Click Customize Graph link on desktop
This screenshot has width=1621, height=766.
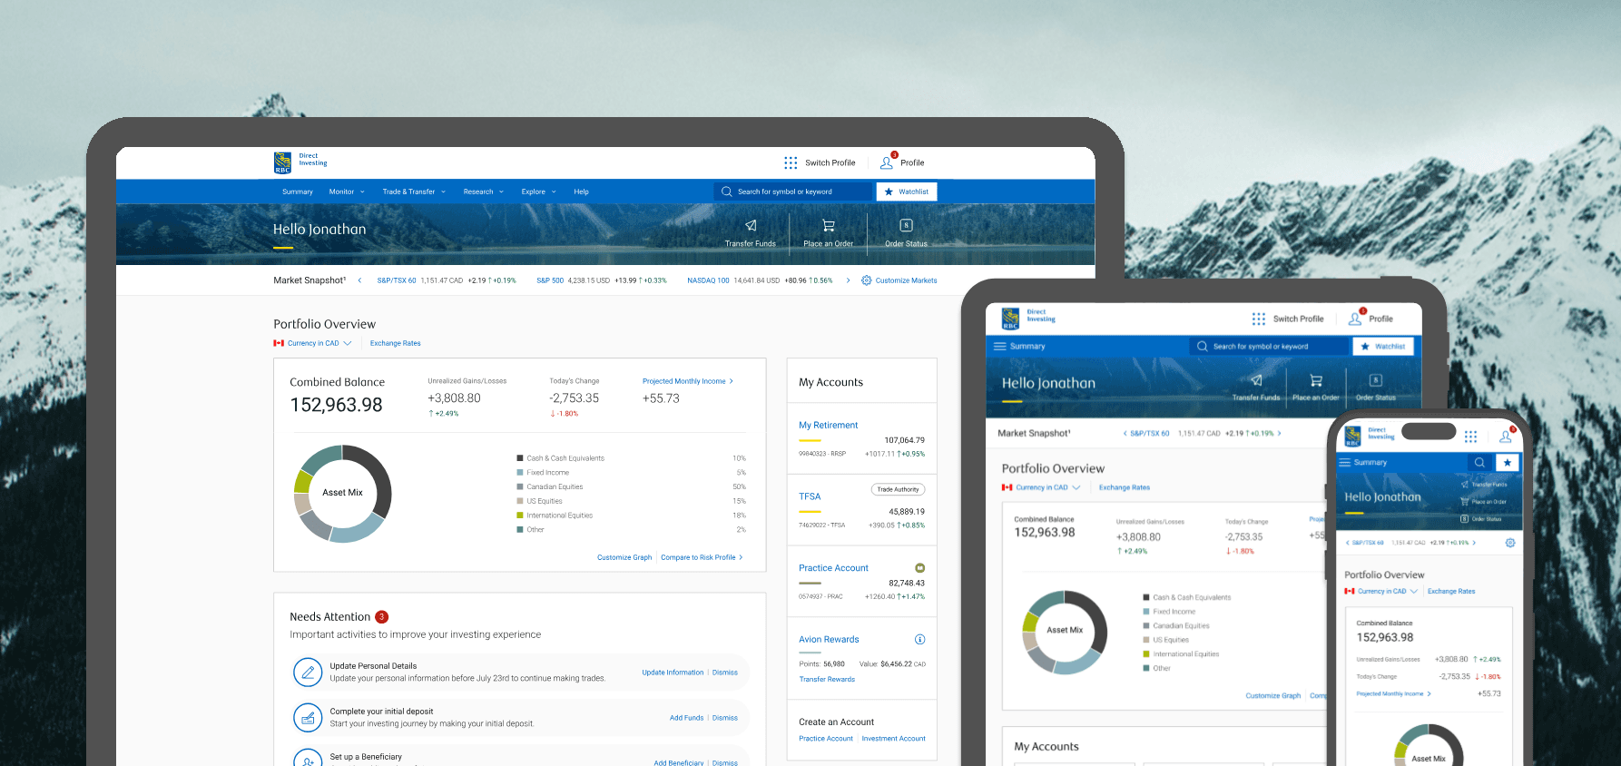pos(624,557)
